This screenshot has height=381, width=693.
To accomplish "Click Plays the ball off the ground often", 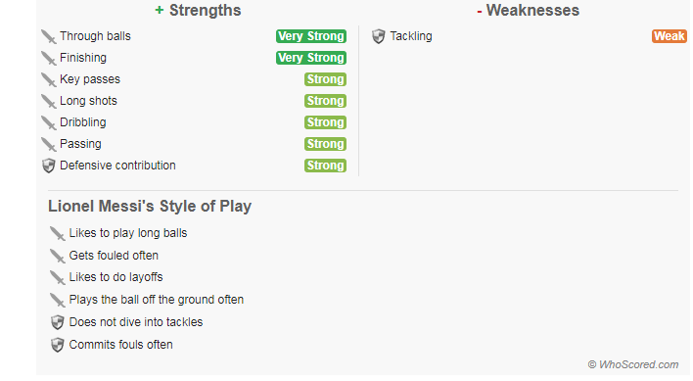I will pyautogui.click(x=157, y=300).
